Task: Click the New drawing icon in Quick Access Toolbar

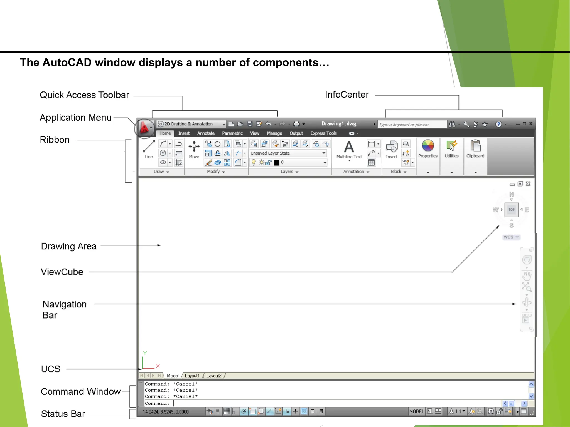Action: point(231,124)
